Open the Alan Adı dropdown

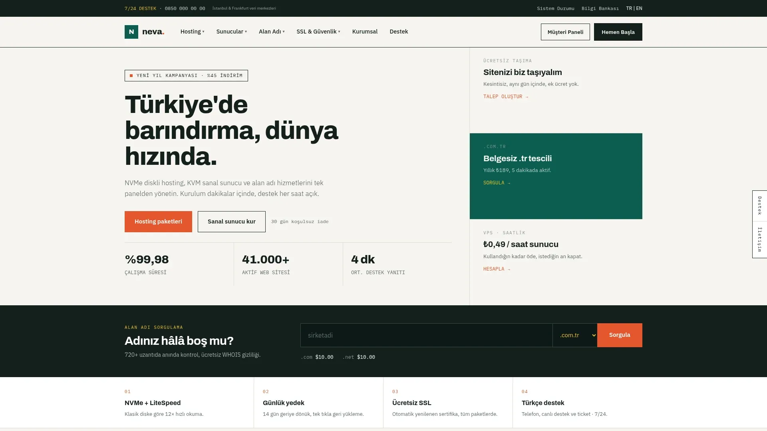(272, 32)
